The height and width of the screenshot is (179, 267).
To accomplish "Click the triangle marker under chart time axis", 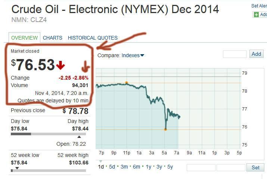I will pos(100,161).
